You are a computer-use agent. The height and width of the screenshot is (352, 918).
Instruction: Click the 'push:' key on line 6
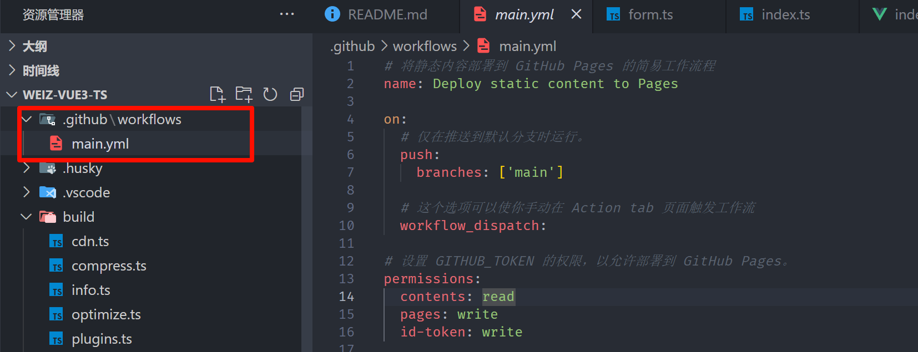(x=420, y=155)
